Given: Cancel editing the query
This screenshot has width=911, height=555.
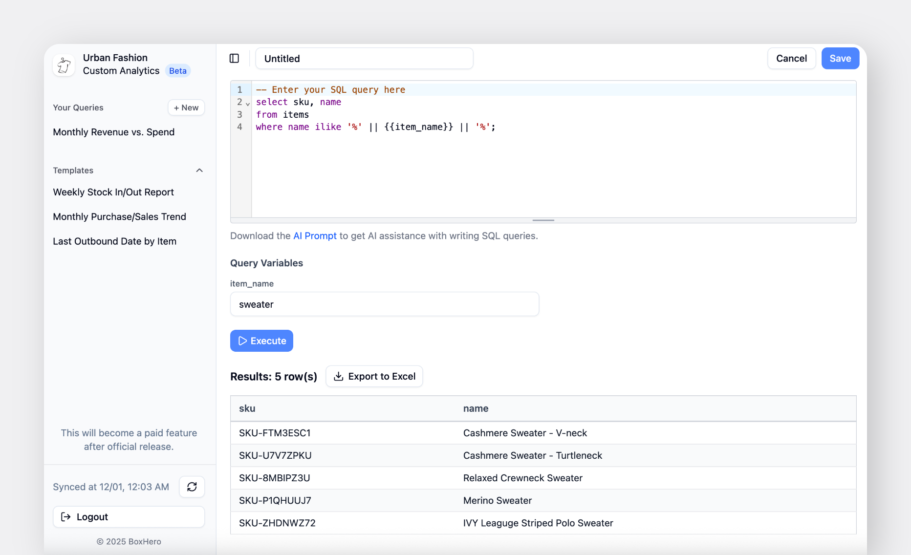Looking at the screenshot, I should (791, 59).
